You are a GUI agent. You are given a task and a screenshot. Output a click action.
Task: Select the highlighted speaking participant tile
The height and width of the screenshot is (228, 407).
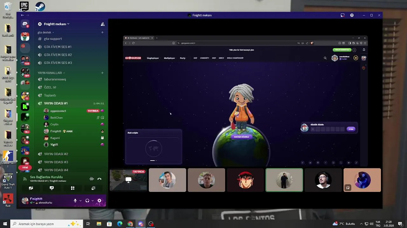(x=284, y=180)
